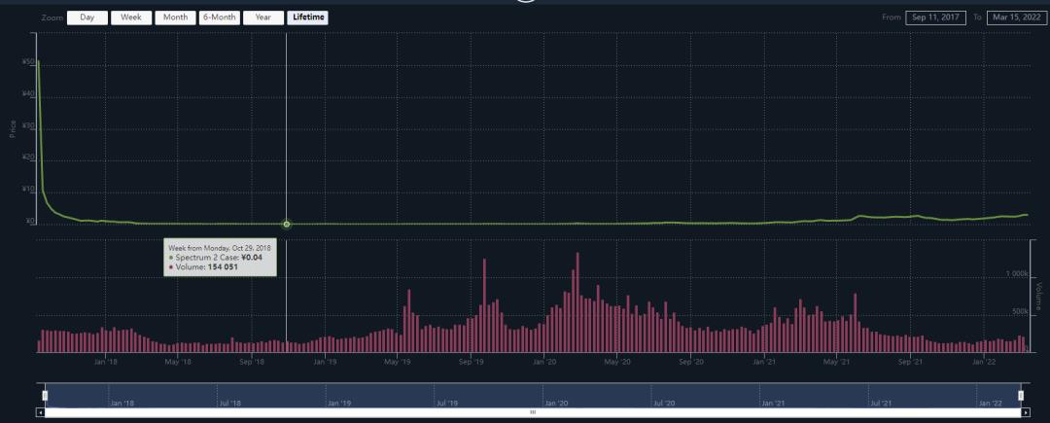Select the Month zoom option
This screenshot has width=1050, height=423.
point(175,18)
